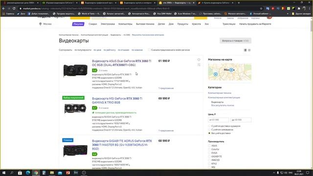This screenshot has width=313, height=176.
Task: Open the browser extensions puzzle icon
Action: click(299, 9)
